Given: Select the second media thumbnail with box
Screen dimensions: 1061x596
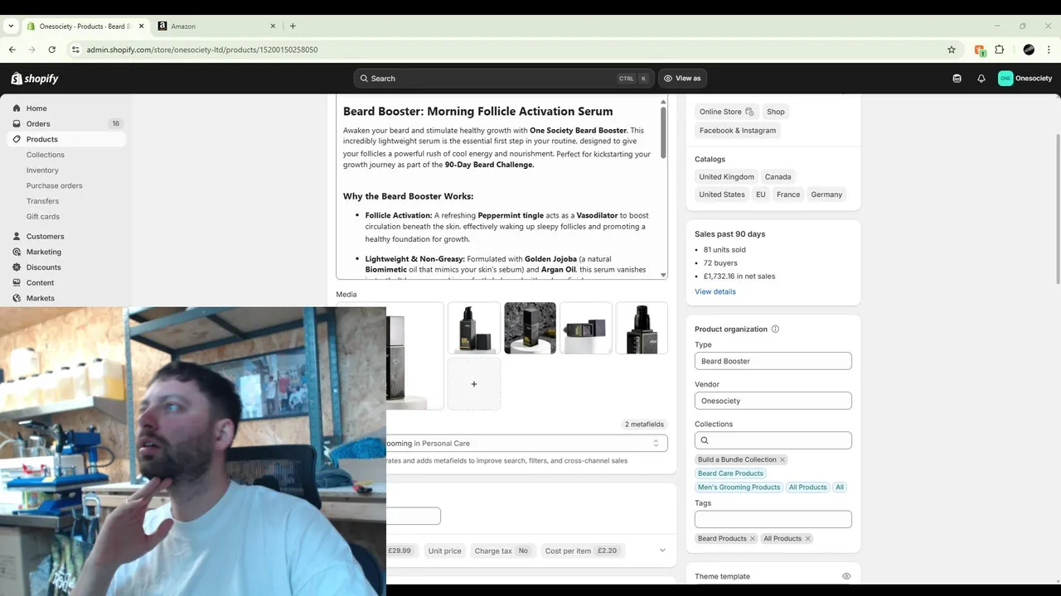Looking at the screenshot, I should point(474,328).
